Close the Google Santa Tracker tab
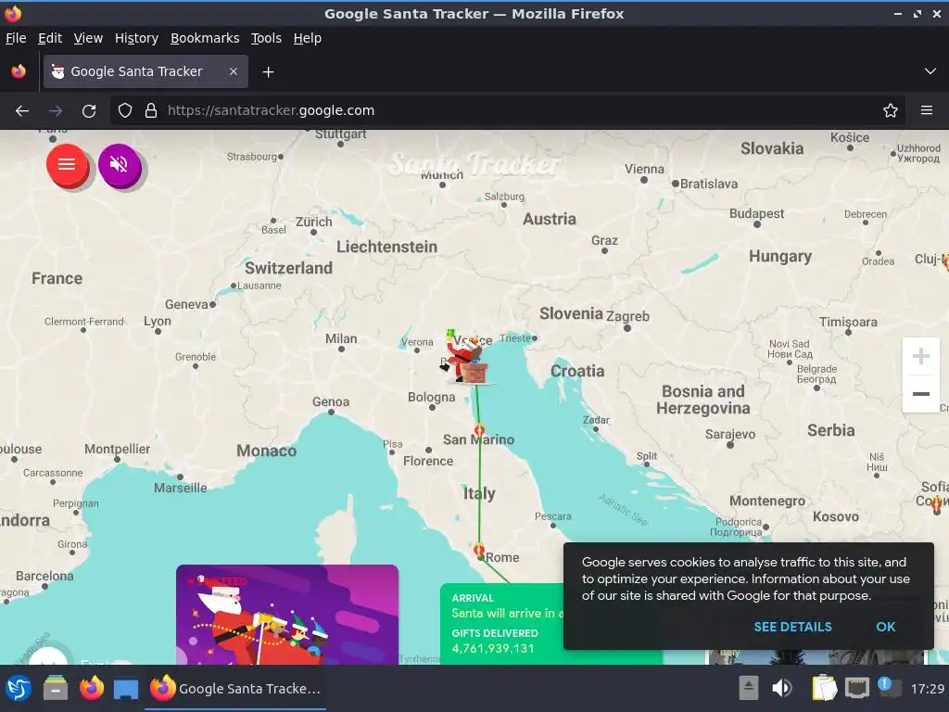The image size is (949, 712). [234, 71]
